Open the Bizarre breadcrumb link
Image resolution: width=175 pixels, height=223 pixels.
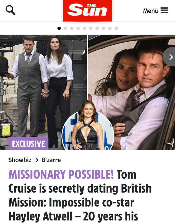coord(51,160)
